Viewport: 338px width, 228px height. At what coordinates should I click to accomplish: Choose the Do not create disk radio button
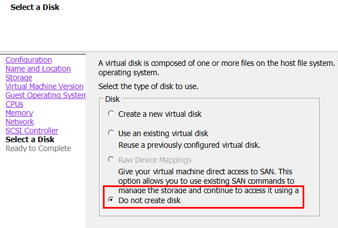(x=111, y=200)
